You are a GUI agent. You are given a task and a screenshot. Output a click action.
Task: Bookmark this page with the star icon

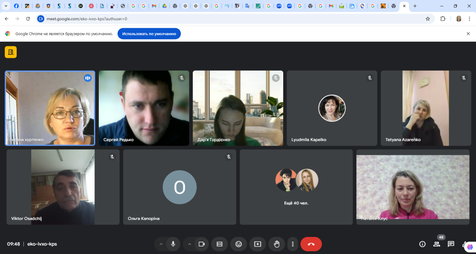click(x=428, y=19)
